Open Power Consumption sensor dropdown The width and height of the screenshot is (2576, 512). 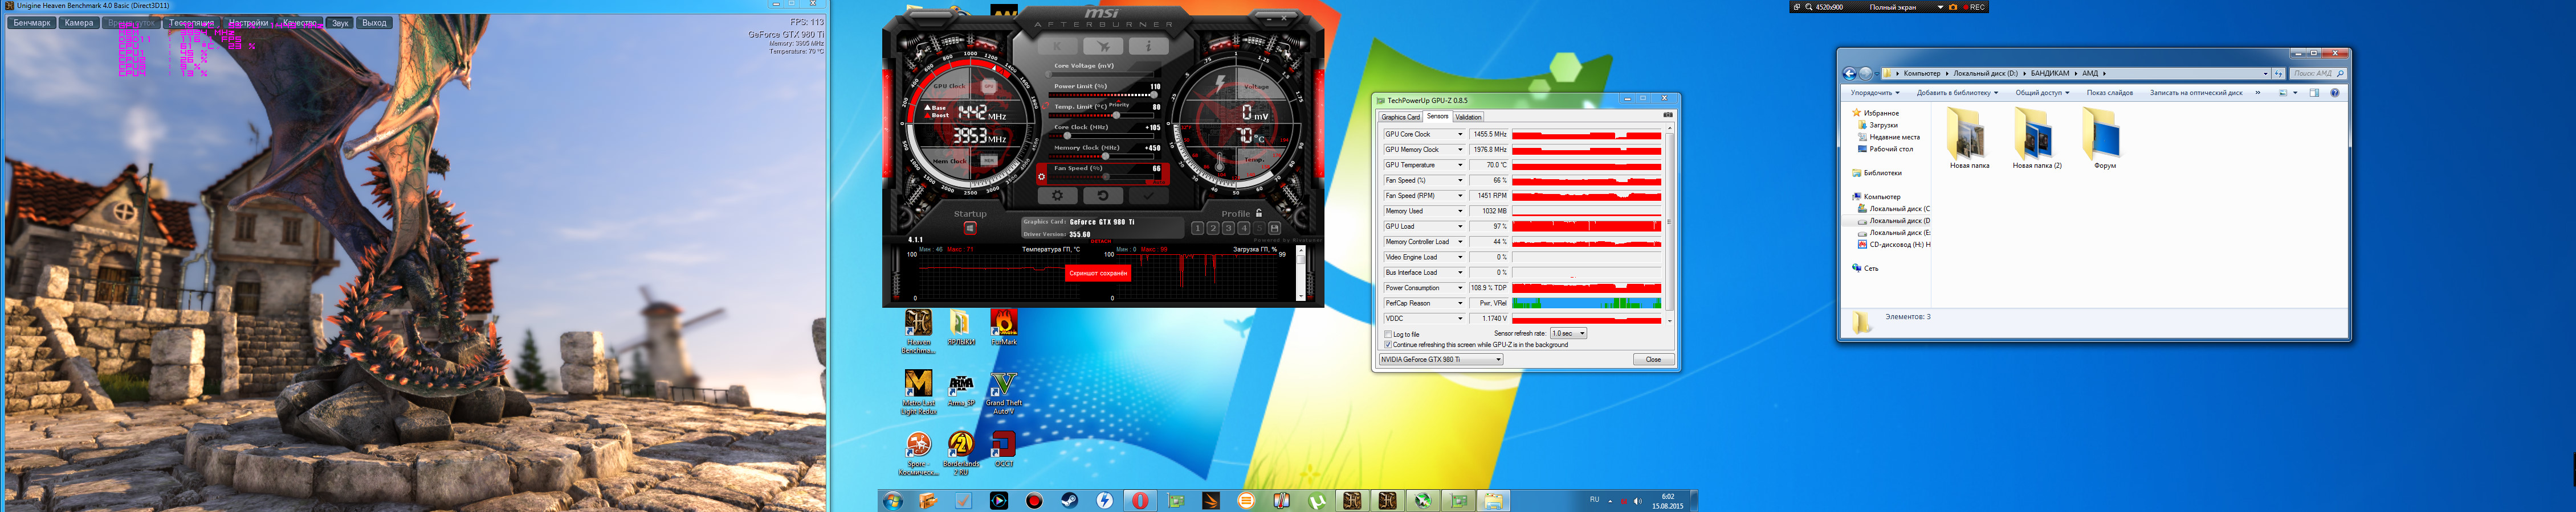click(1460, 287)
